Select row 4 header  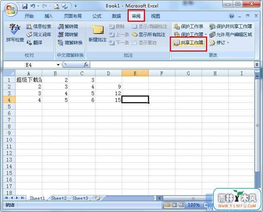(9, 100)
